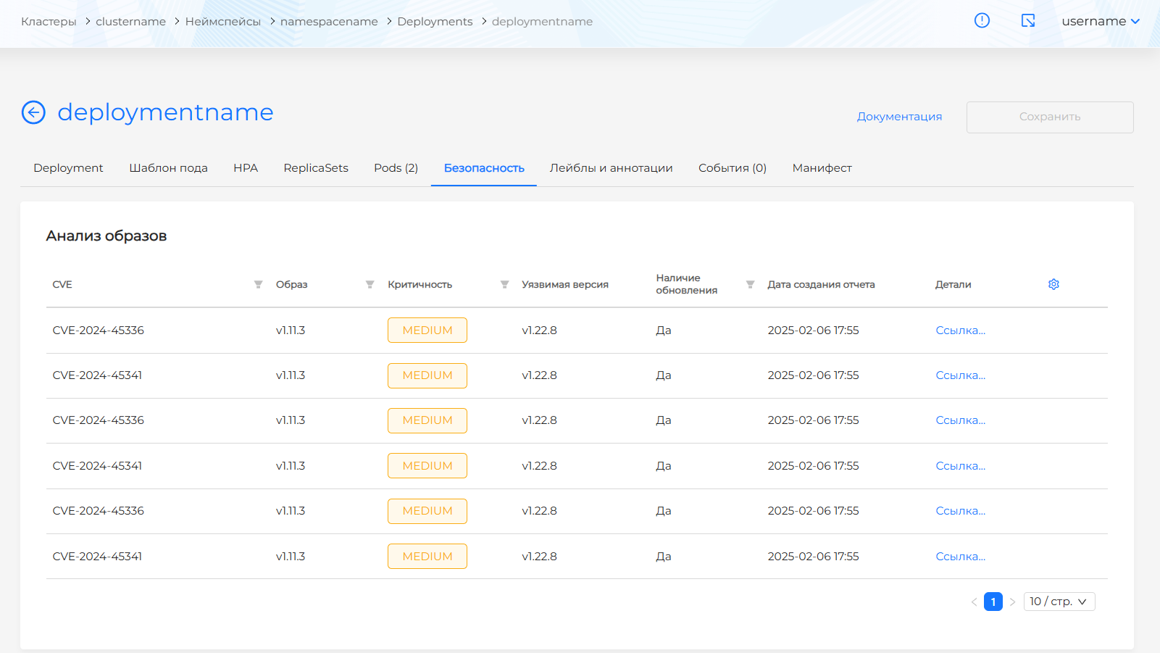Go to next page arrow in pagination
This screenshot has height=653, width=1160.
(1012, 602)
